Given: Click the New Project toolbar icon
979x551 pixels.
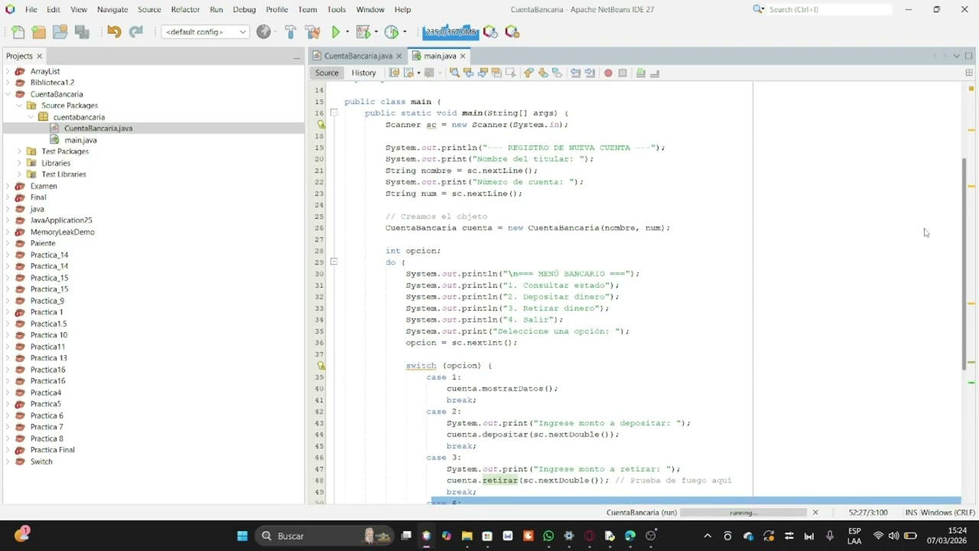Looking at the screenshot, I should pyautogui.click(x=39, y=32).
